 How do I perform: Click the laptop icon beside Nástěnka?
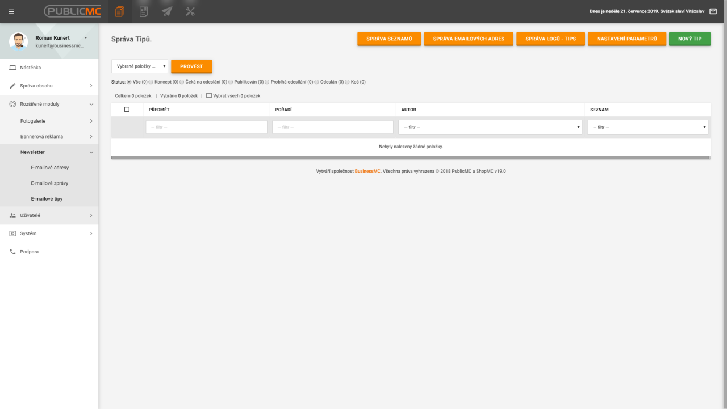12,68
